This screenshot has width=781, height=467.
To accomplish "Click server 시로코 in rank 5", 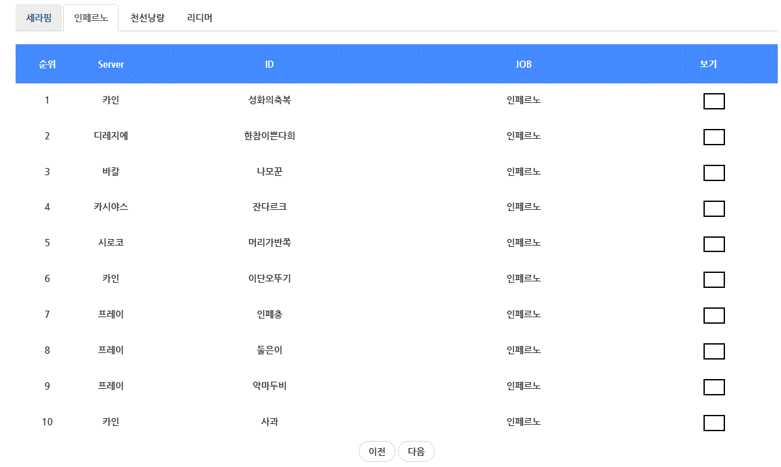I will (111, 242).
